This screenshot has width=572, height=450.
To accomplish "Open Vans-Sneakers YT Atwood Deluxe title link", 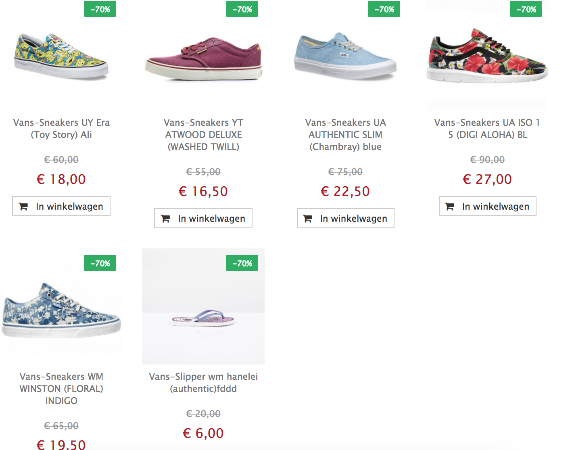I will click(203, 135).
